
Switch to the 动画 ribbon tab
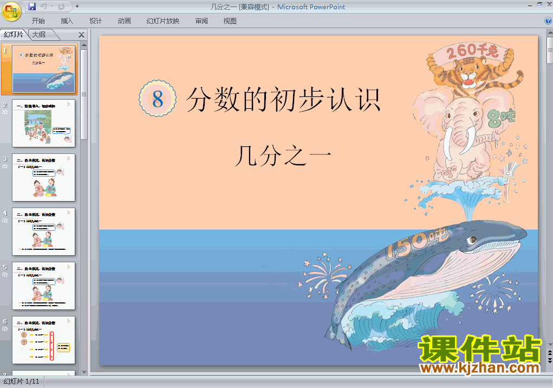click(x=124, y=21)
